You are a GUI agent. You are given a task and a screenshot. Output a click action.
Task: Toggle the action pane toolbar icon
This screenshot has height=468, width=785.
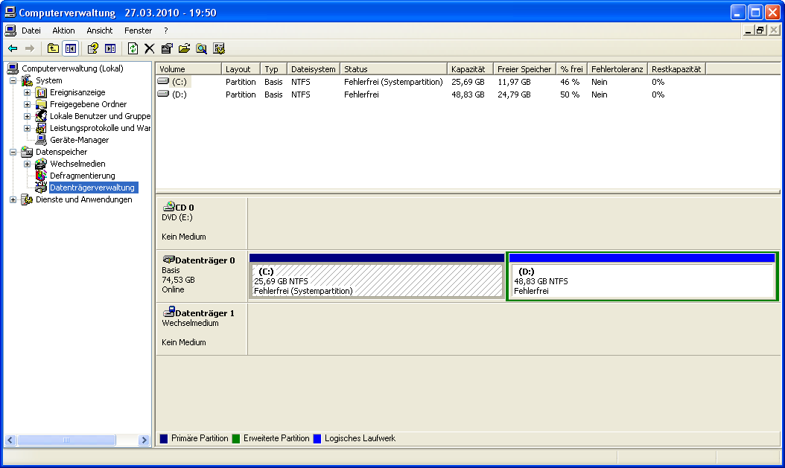point(110,48)
